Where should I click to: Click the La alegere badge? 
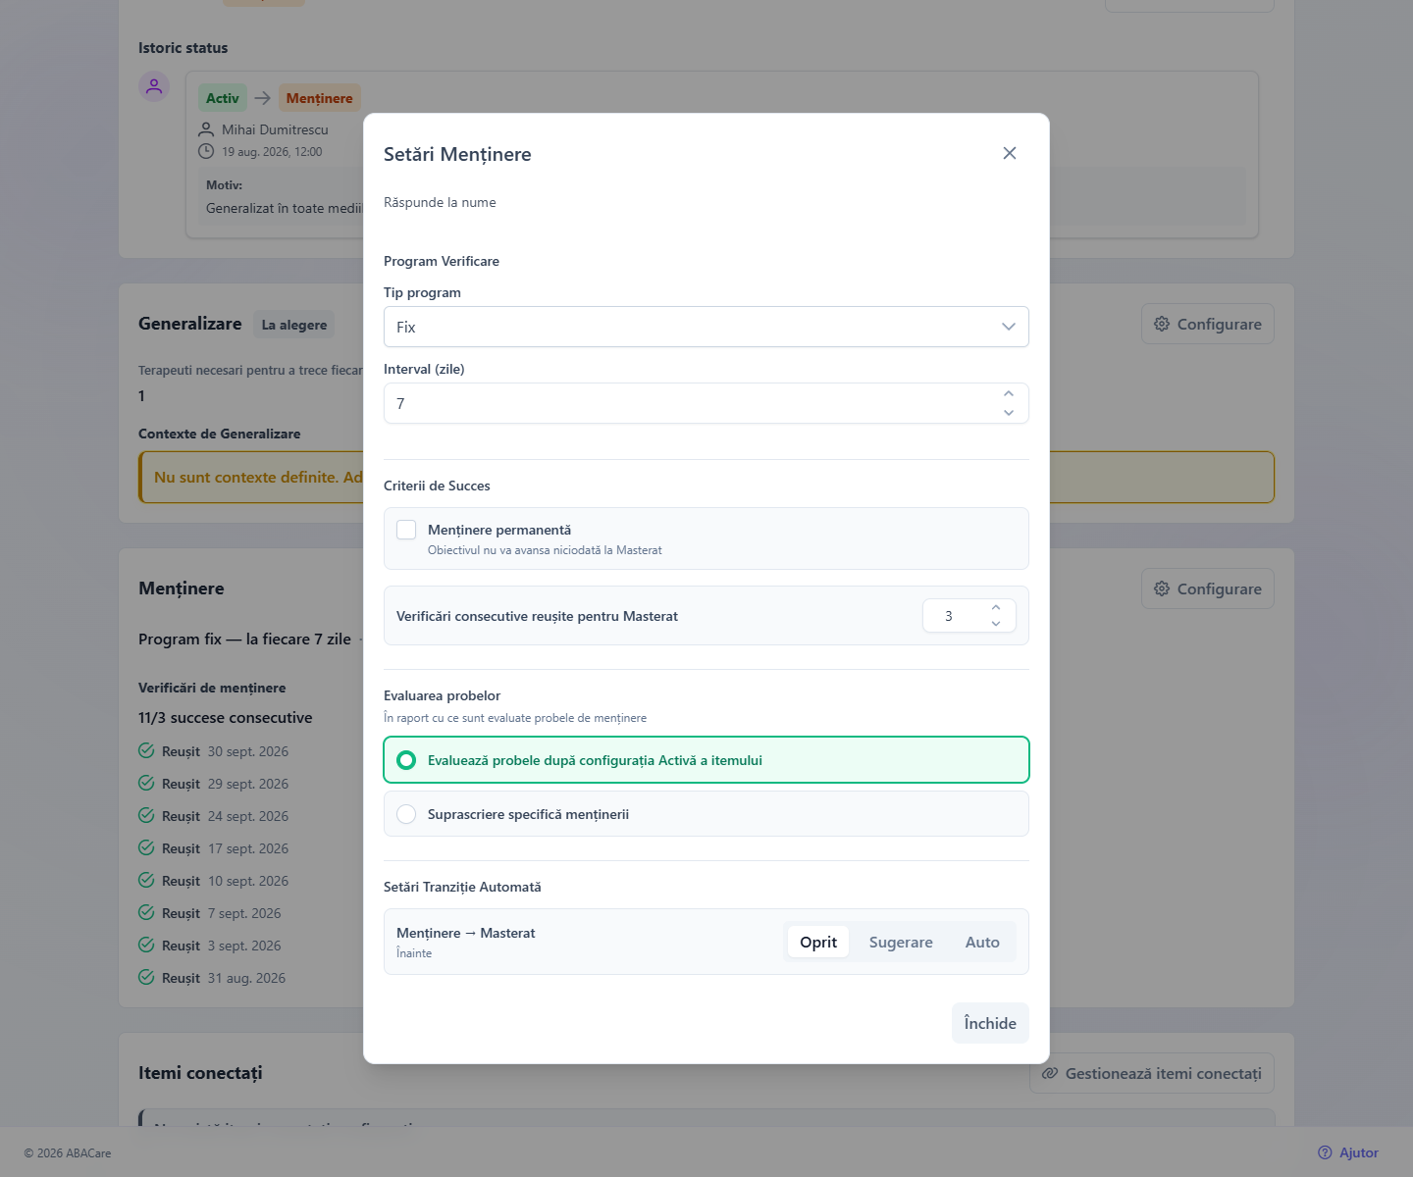coord(294,325)
